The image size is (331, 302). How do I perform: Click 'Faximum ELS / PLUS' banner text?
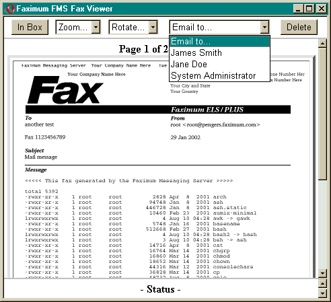[207, 110]
